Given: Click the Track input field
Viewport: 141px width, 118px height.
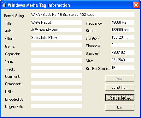Looking at the screenshot, I should click(x=56, y=68).
